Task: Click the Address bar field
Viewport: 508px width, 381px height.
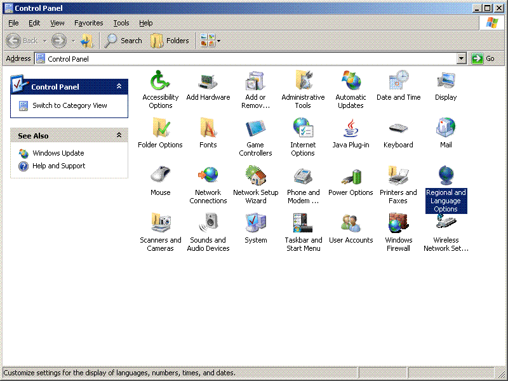Action: coord(250,58)
